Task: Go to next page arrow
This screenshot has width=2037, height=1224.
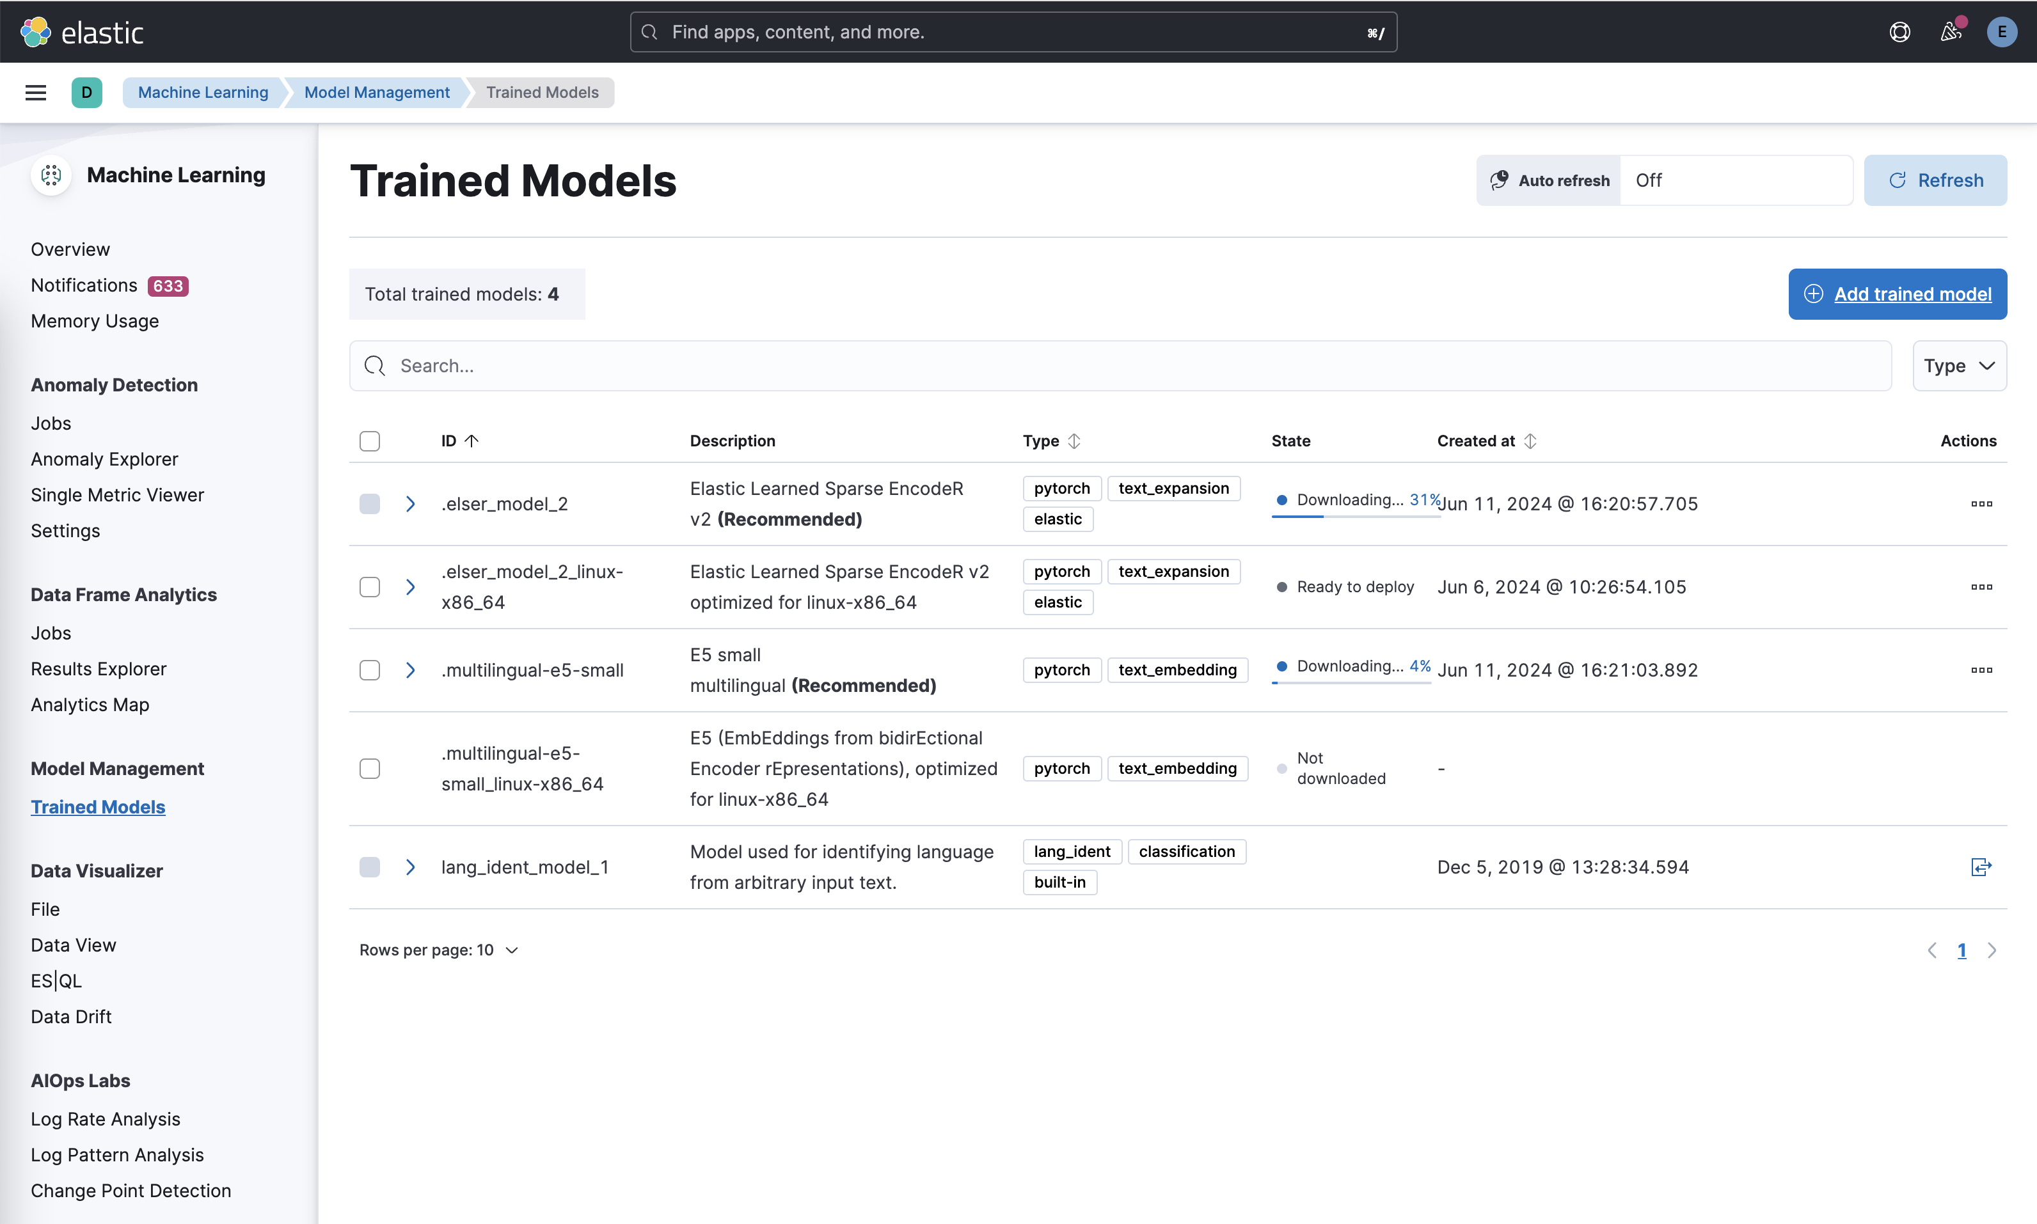Action: (x=1992, y=950)
